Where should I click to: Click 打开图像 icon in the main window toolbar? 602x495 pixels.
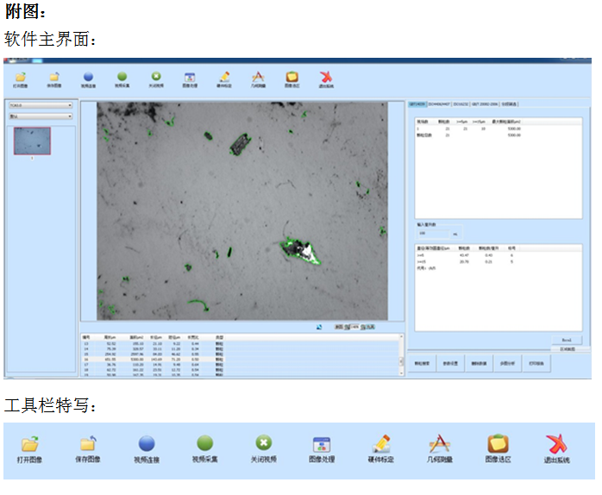click(20, 78)
